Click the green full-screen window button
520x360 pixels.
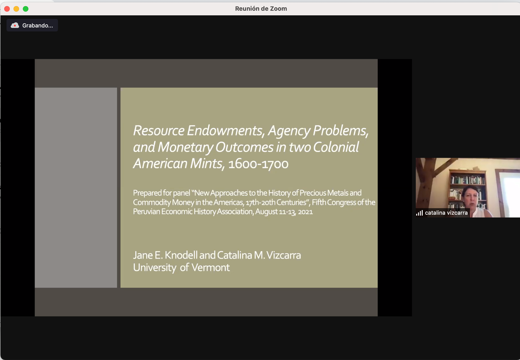click(26, 9)
